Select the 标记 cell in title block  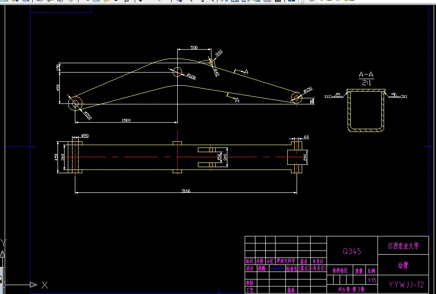[x=250, y=261]
